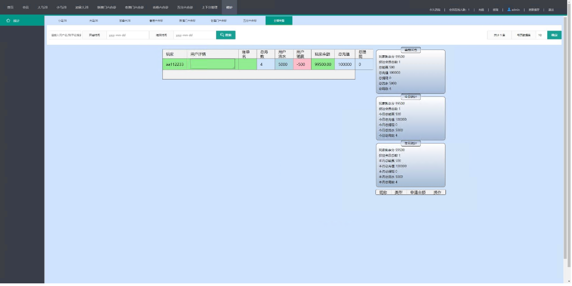
Task: Click the start date yyyy-mm-dd field
Action: click(125, 35)
